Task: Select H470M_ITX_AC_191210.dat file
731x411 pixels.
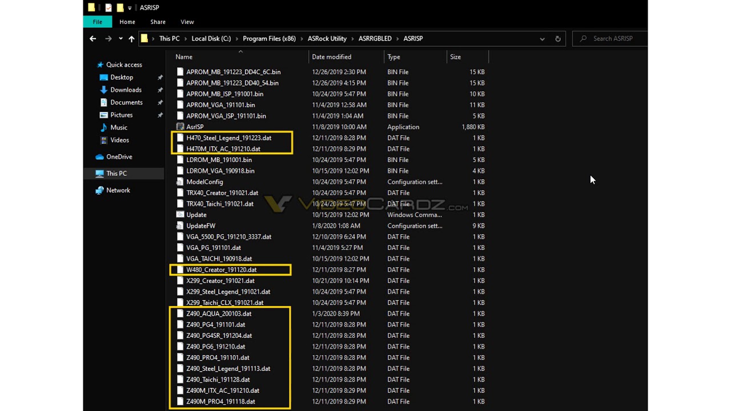Action: click(x=223, y=149)
